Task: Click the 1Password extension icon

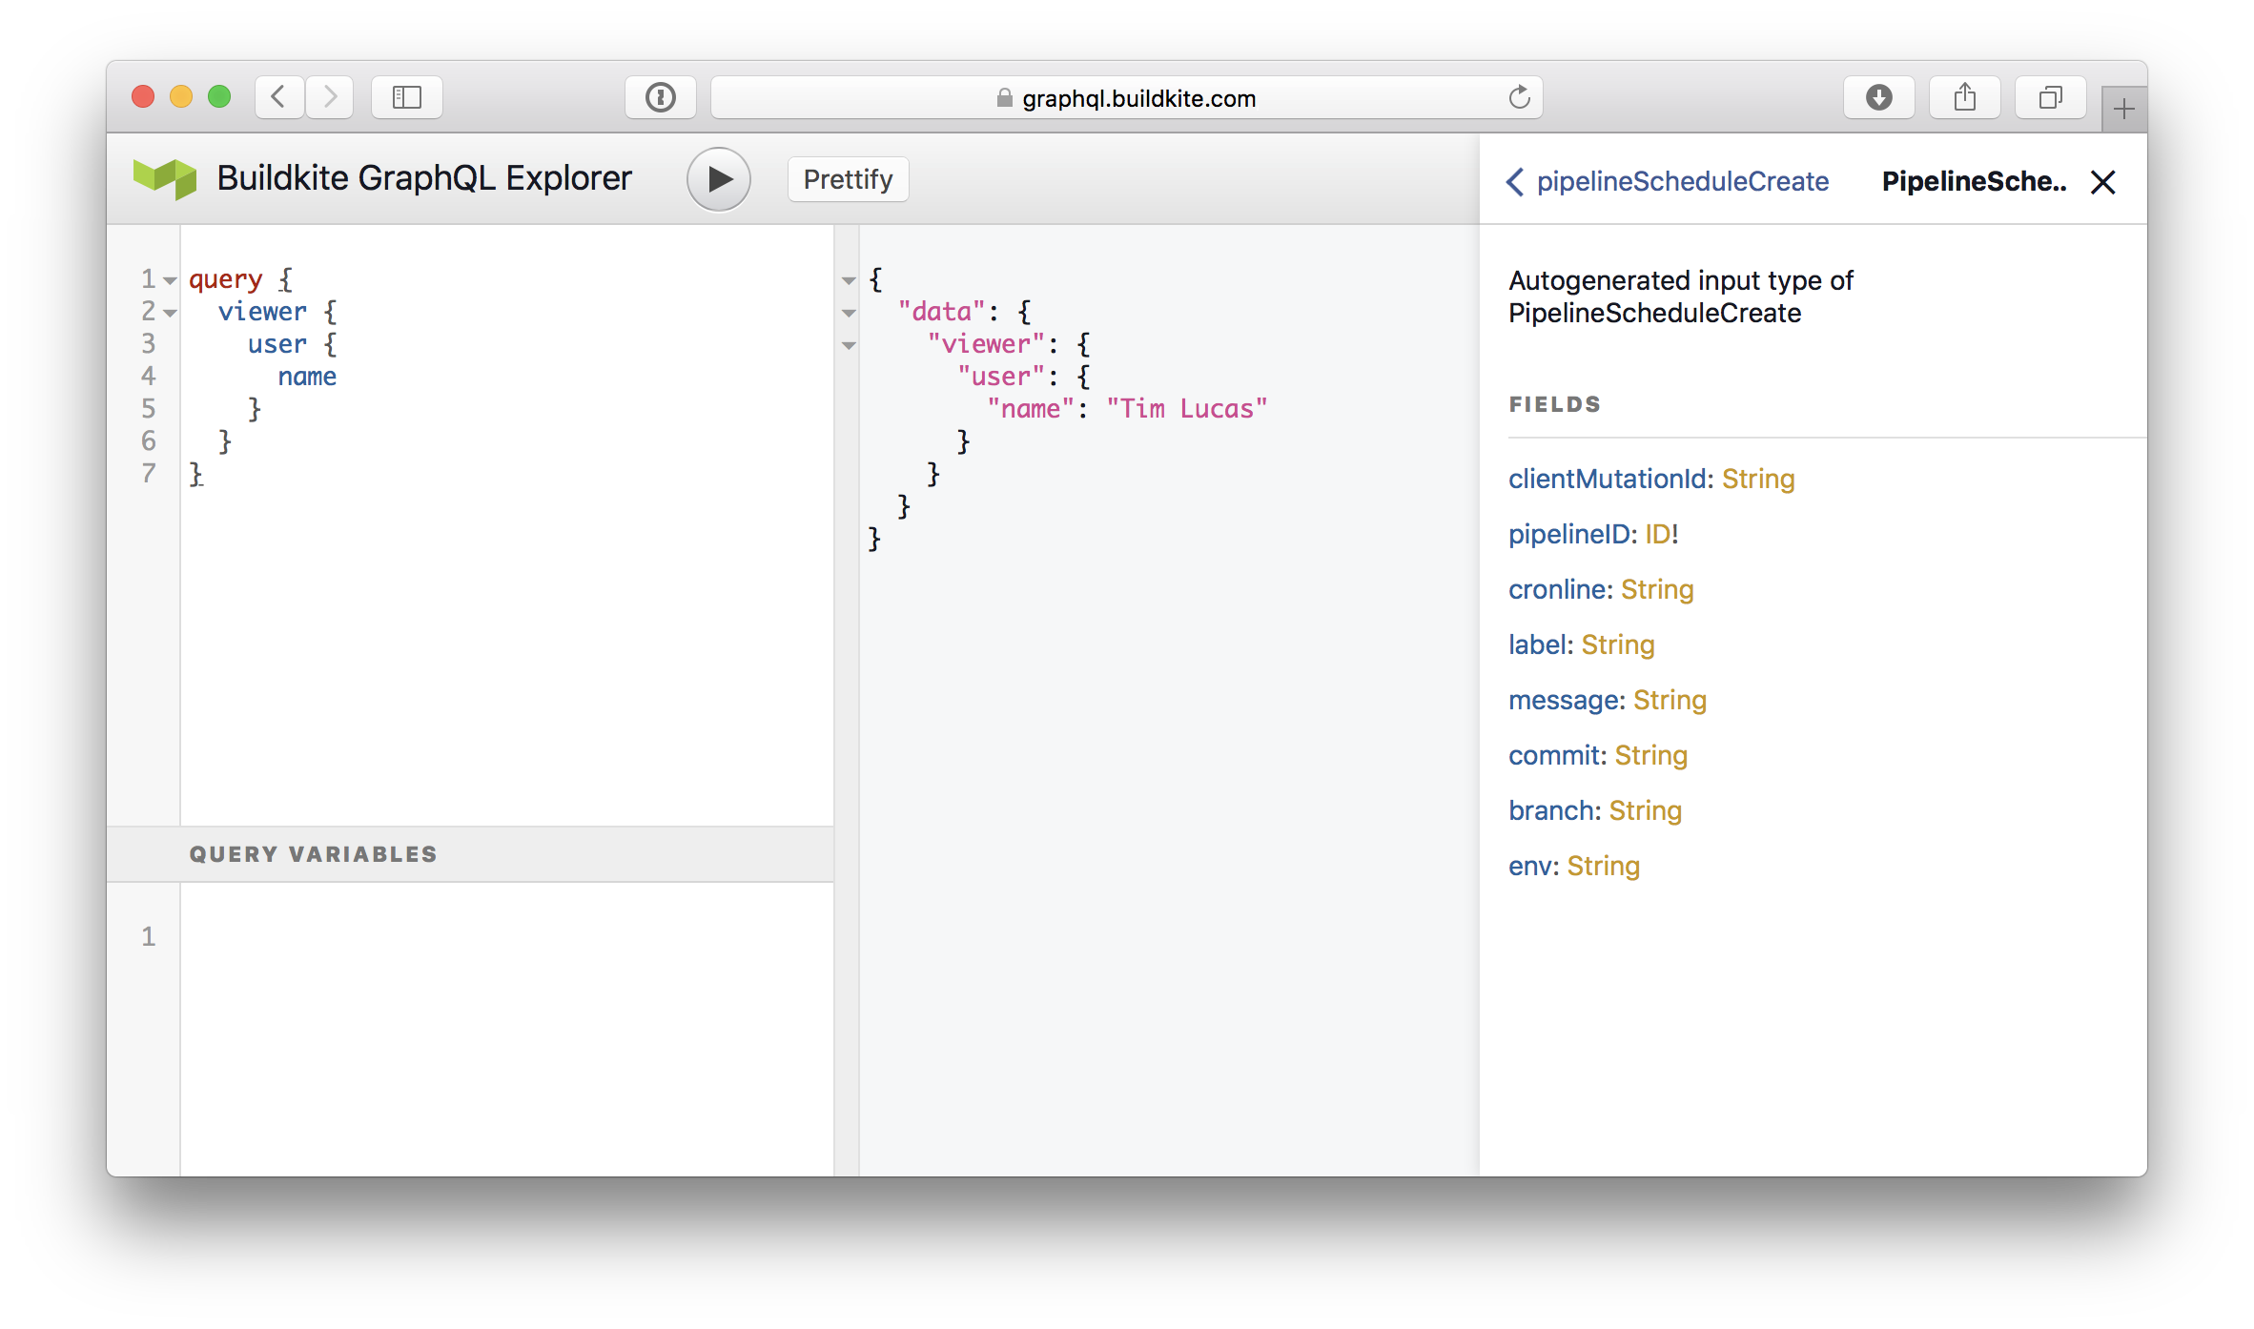Action: point(660,97)
